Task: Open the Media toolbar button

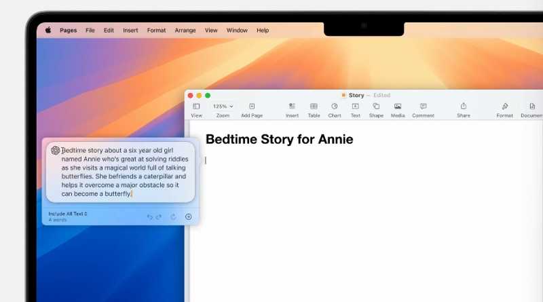Action: coord(398,107)
